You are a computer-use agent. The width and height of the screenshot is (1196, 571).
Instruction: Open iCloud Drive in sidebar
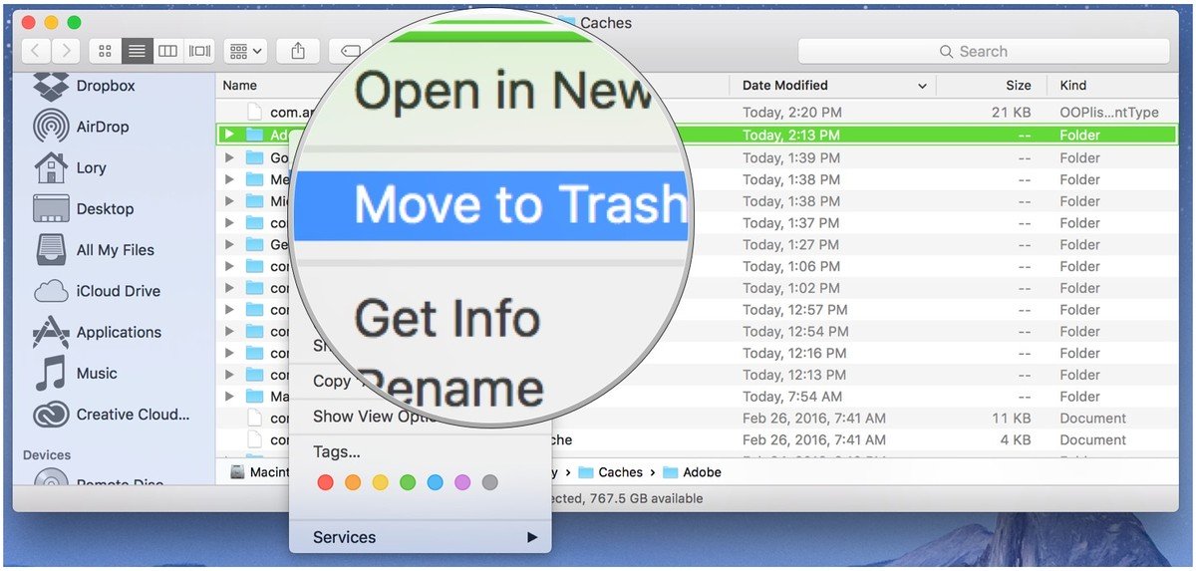point(51,292)
